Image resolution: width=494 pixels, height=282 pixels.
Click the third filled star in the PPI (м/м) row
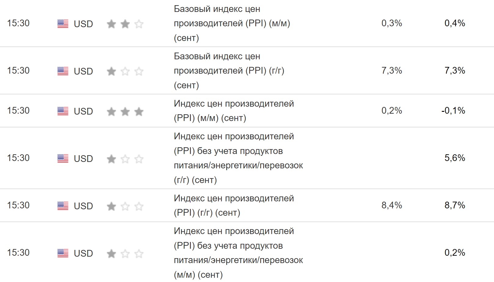click(139, 112)
